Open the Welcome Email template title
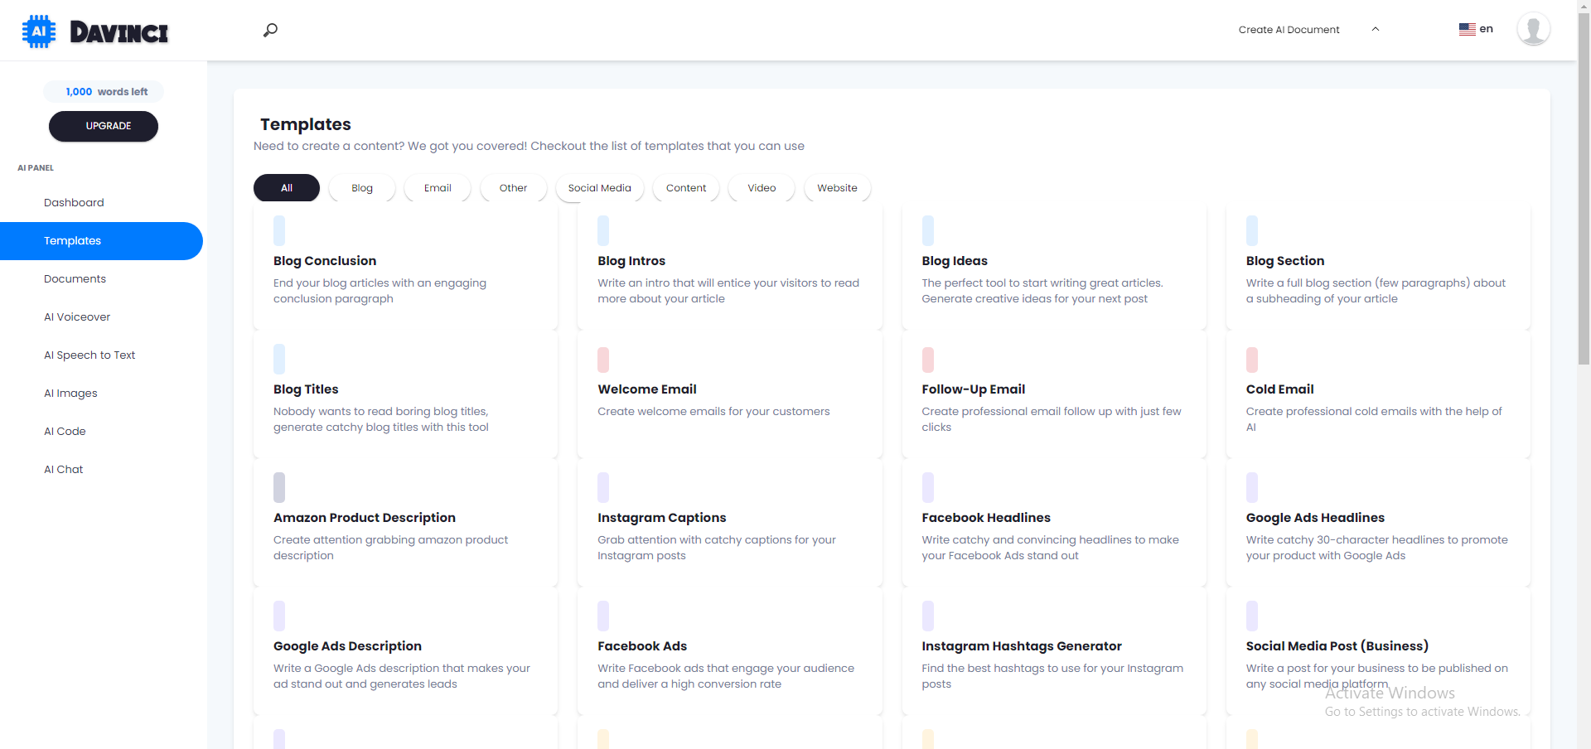Viewport: 1591px width, 749px height. [647, 389]
